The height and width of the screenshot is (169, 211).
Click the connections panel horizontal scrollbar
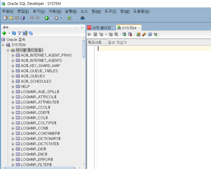tap(40, 168)
